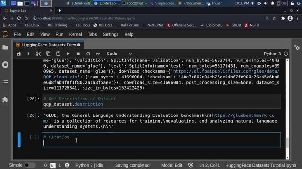
Task: Restart the kernel icon
Action: pos(88,54)
